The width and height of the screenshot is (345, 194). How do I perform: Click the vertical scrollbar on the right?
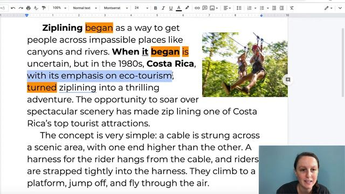point(343,63)
